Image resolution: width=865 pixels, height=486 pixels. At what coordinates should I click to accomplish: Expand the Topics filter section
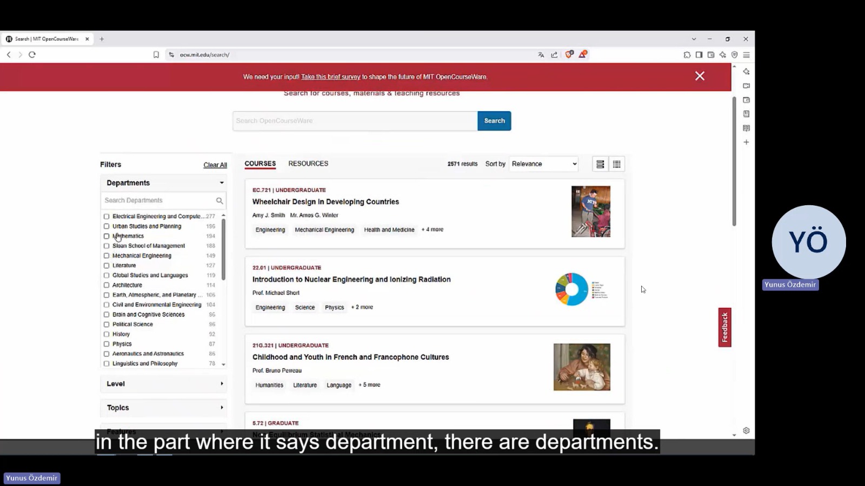(163, 408)
